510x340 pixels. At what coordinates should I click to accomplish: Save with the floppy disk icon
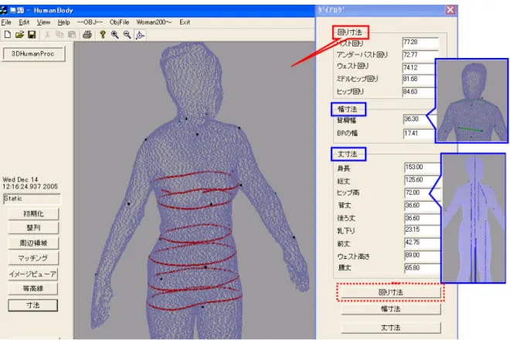coord(32,35)
